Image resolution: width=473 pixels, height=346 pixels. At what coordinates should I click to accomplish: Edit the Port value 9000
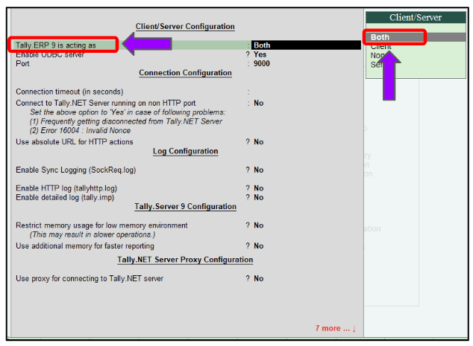(x=262, y=63)
